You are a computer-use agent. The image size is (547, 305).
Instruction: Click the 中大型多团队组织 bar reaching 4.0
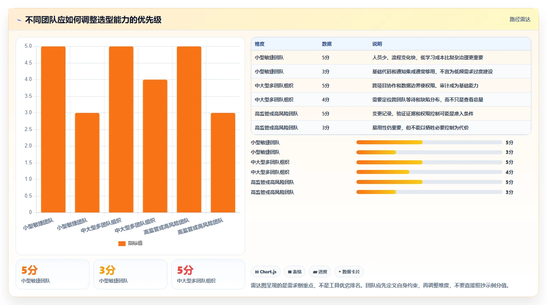click(155, 146)
